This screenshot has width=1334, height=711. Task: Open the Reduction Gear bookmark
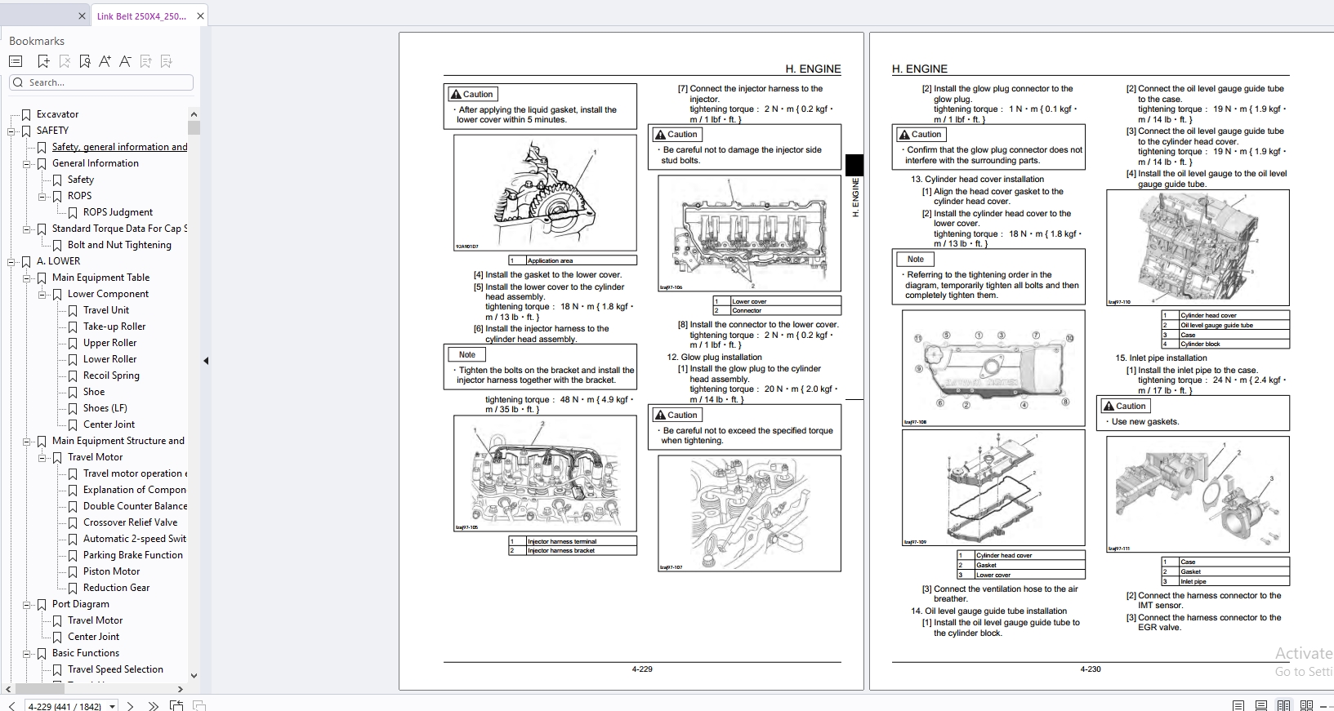pyautogui.click(x=116, y=588)
